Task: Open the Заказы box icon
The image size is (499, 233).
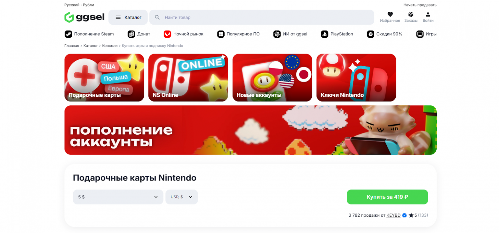Action: pos(411,14)
